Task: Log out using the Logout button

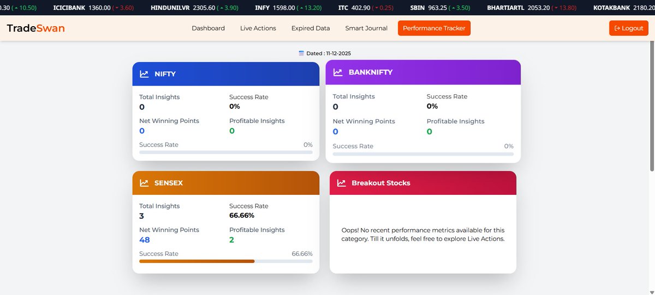Action: coord(629,28)
